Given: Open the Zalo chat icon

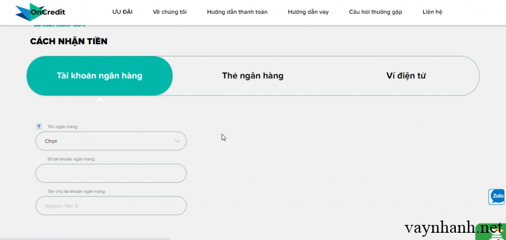Looking at the screenshot, I should pos(497,197).
